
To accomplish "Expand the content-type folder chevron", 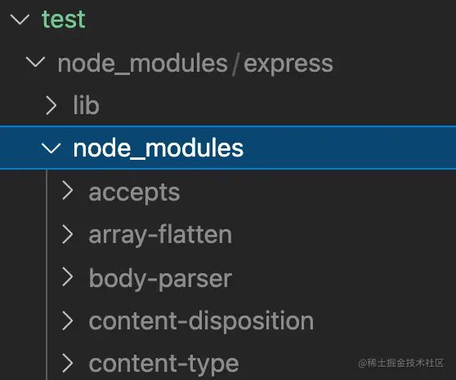I will click(x=68, y=363).
